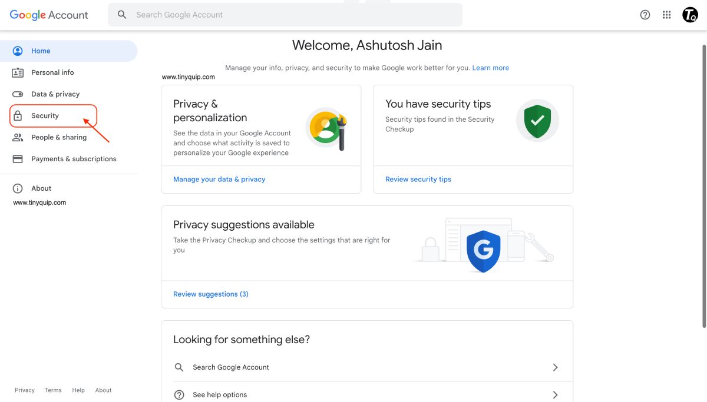Screen dimensions: 707x402
Task: Open your profile avatar initials
Action: click(690, 14)
